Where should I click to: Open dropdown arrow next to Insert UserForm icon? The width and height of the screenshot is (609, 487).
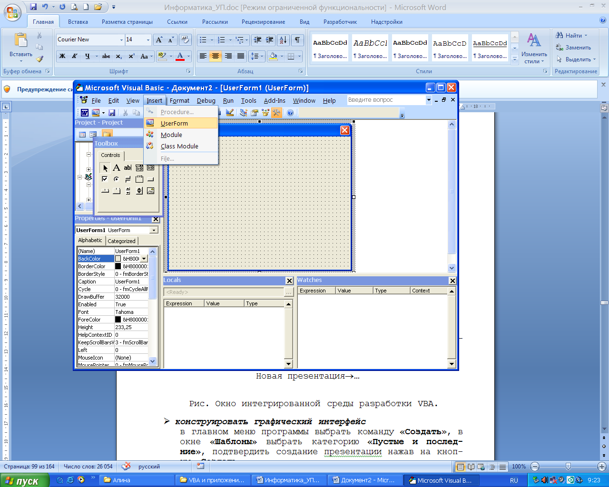click(x=103, y=113)
